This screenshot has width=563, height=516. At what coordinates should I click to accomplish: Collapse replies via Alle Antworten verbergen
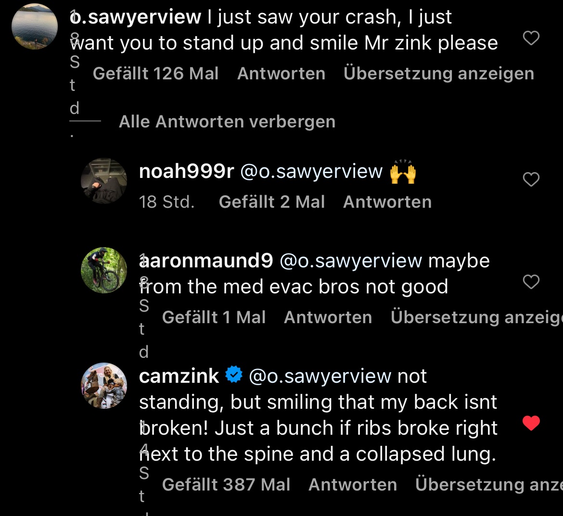[227, 122]
